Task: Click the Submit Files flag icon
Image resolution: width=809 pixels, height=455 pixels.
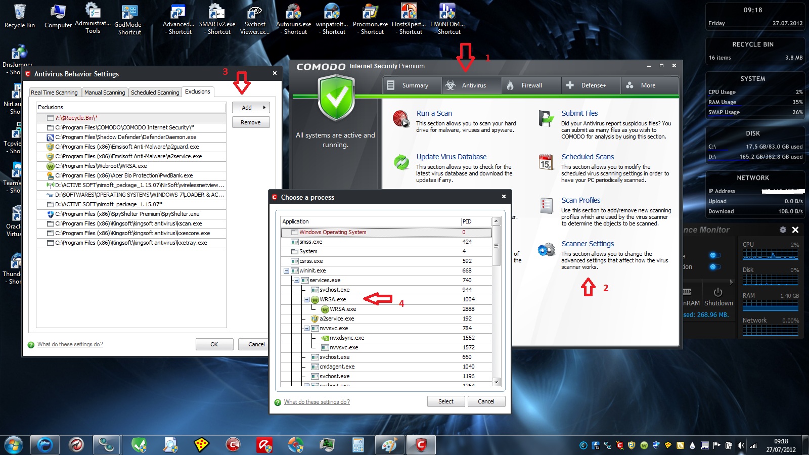Action: 546,118
